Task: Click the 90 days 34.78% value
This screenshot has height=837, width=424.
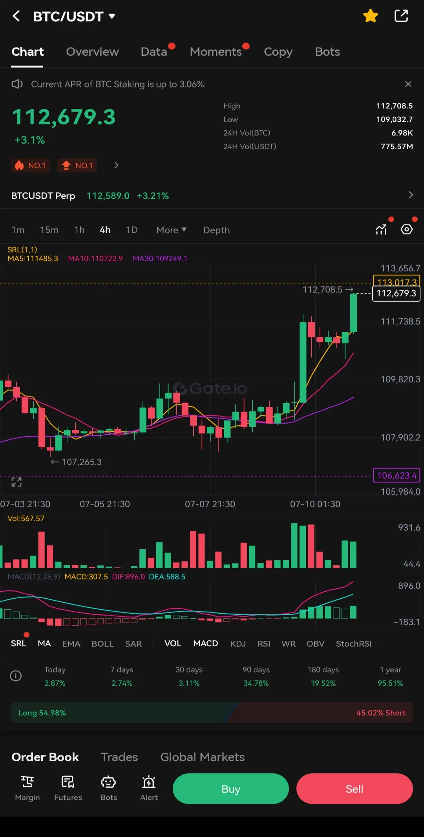Action: pyautogui.click(x=256, y=683)
